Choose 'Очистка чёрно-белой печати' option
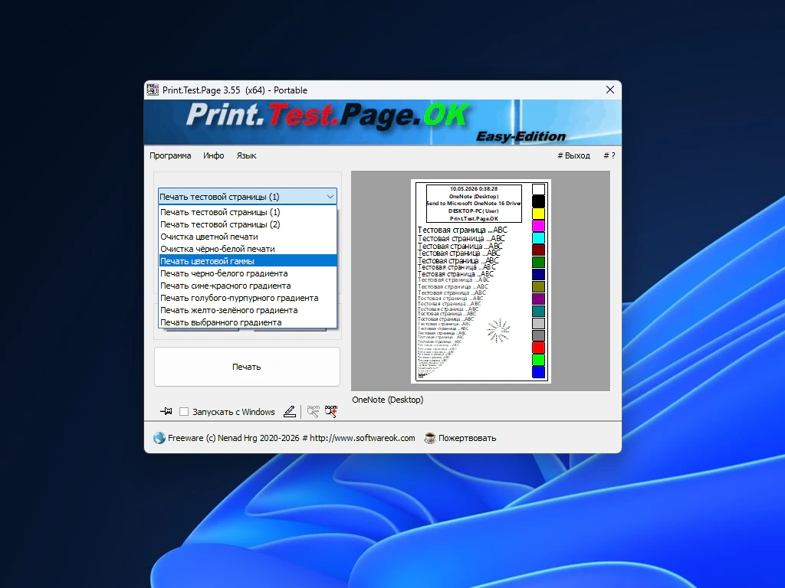The image size is (785, 588). (x=248, y=249)
